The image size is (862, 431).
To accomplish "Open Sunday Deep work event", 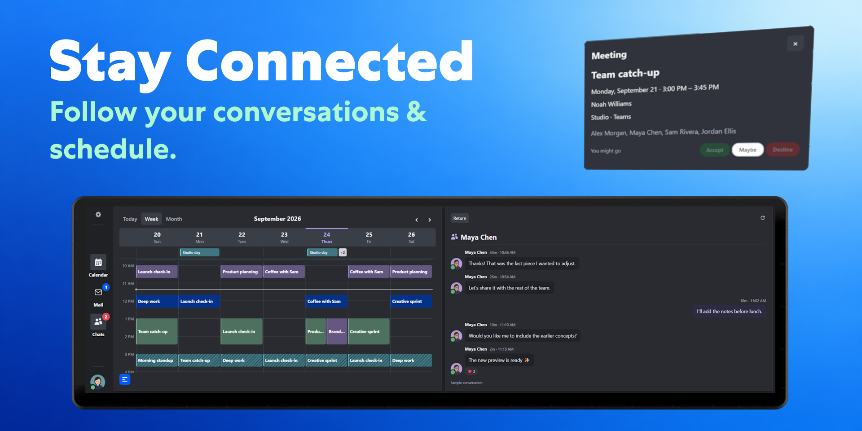I will tap(157, 301).
